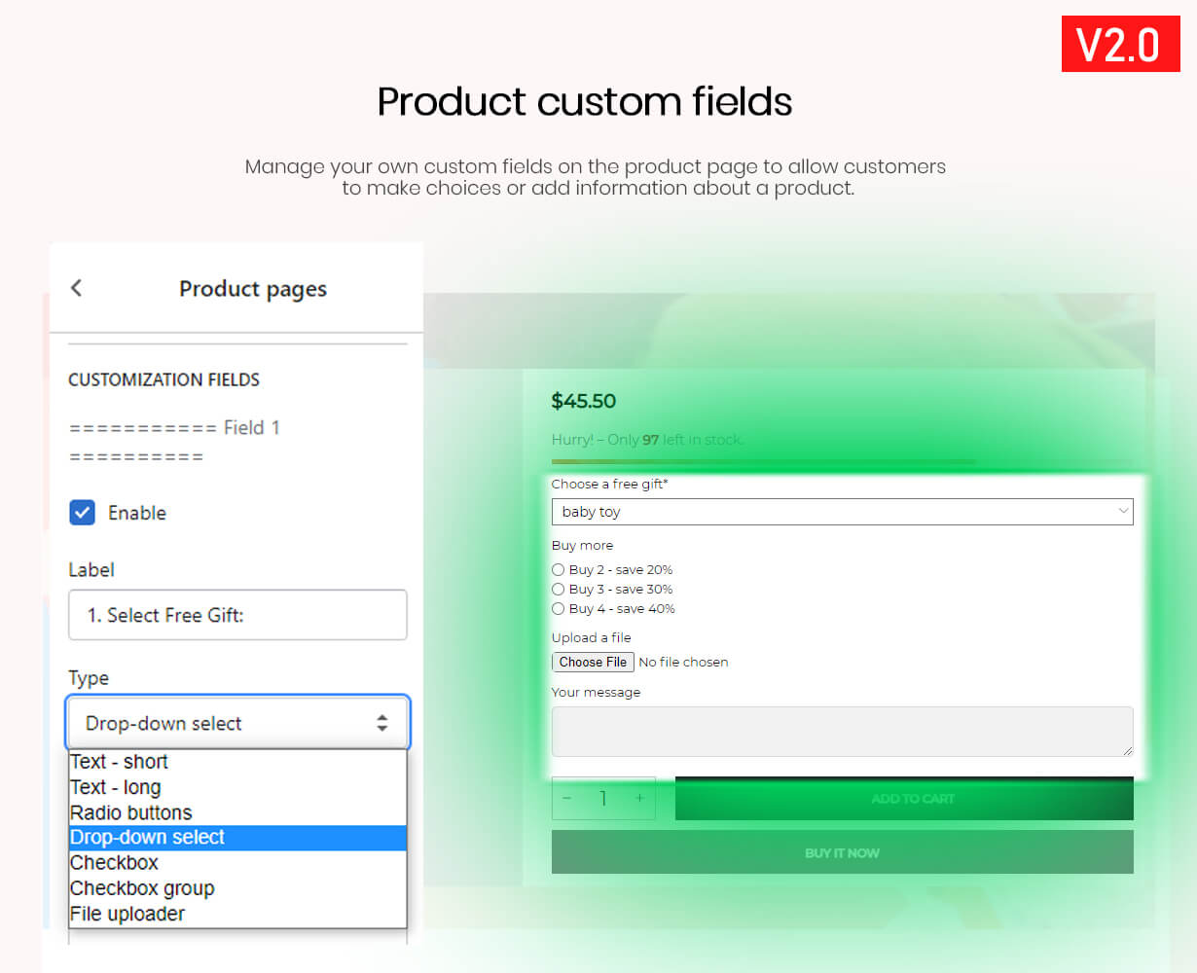Screen dimensions: 1197x973
Task: Click the V2.0 red version badge
Action: click(x=1121, y=44)
